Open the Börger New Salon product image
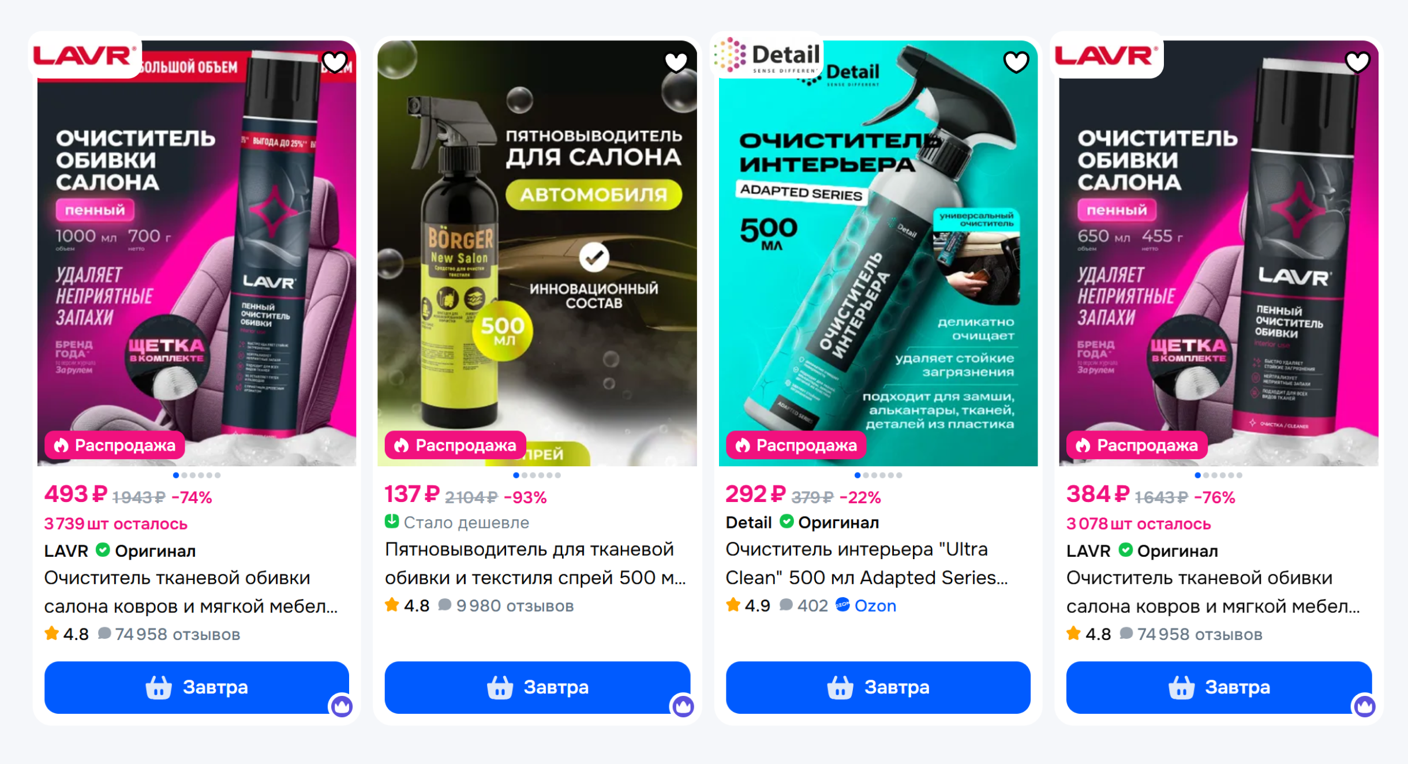 [x=537, y=253]
